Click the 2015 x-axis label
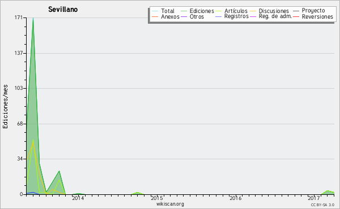The image size is (340, 209). (156, 198)
